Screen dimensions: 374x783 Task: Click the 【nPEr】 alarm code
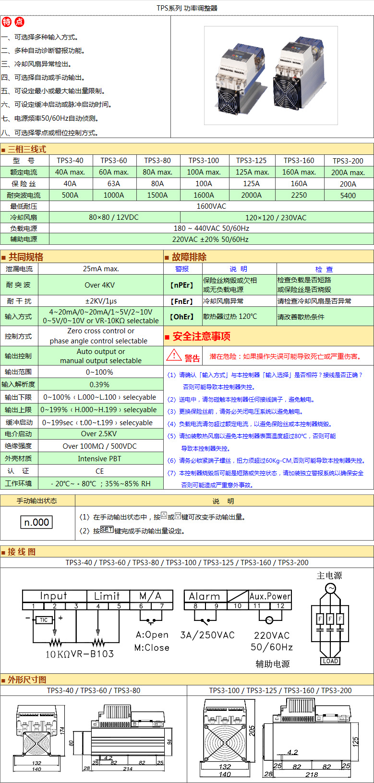tap(182, 285)
